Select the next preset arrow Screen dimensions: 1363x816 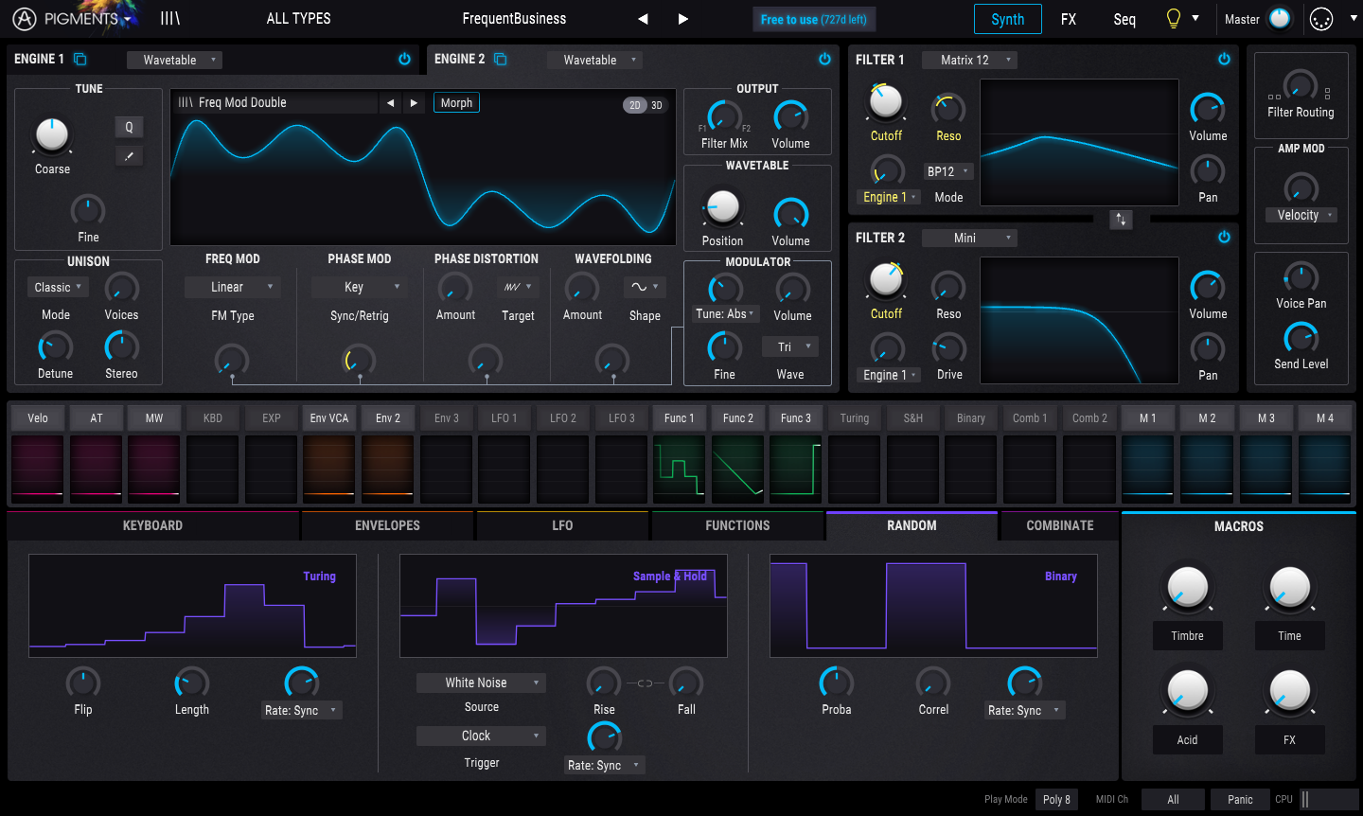(x=682, y=19)
